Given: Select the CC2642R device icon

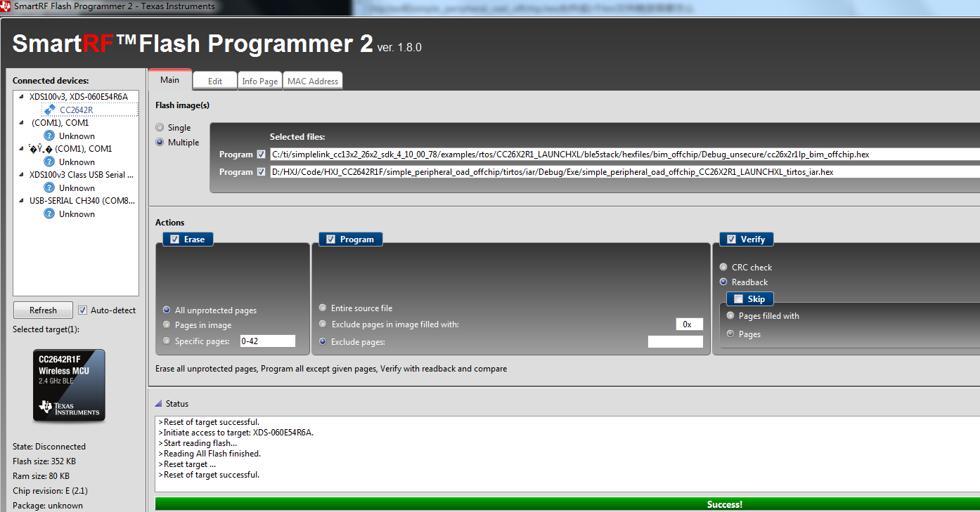Looking at the screenshot, I should (49, 110).
